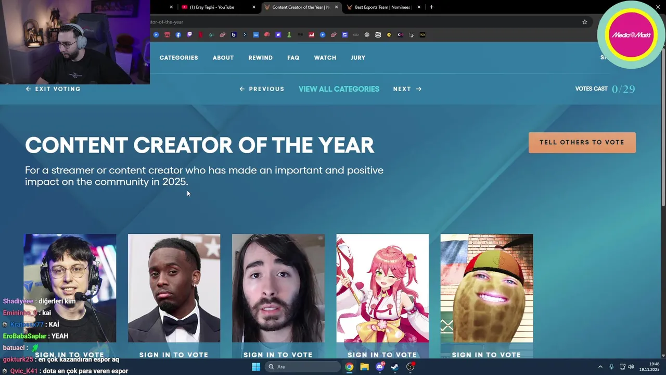Go to the Previous category
Screen dimensions: 666x375
click(262, 89)
